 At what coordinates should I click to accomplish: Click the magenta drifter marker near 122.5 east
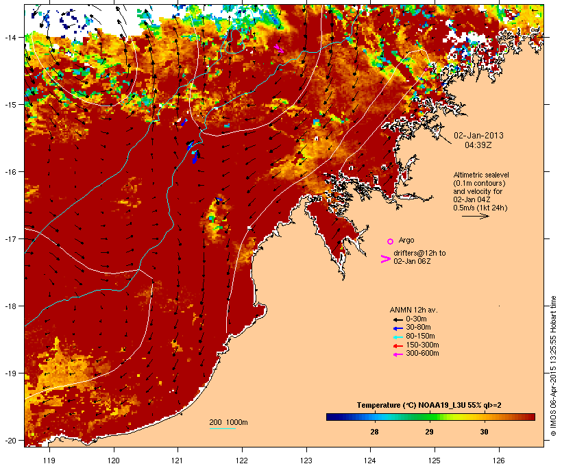click(x=279, y=49)
